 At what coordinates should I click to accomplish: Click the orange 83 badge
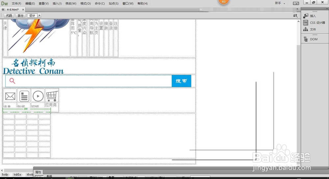click(223, 2)
